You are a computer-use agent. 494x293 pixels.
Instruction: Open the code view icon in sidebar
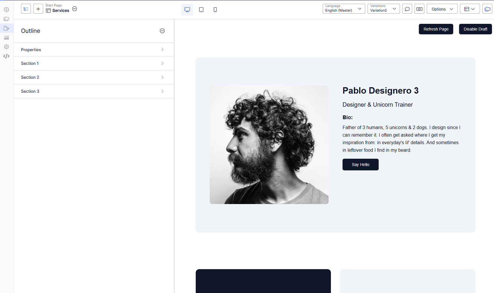[x=6, y=56]
